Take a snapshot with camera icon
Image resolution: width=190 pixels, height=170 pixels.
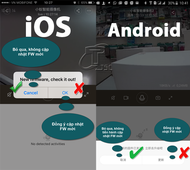[158, 98]
